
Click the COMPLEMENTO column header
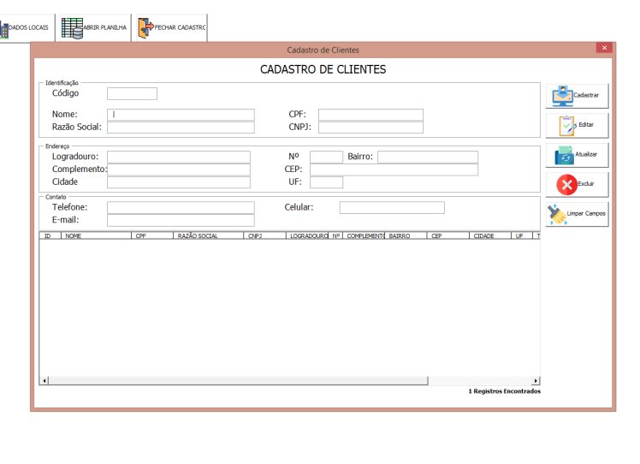coord(364,235)
